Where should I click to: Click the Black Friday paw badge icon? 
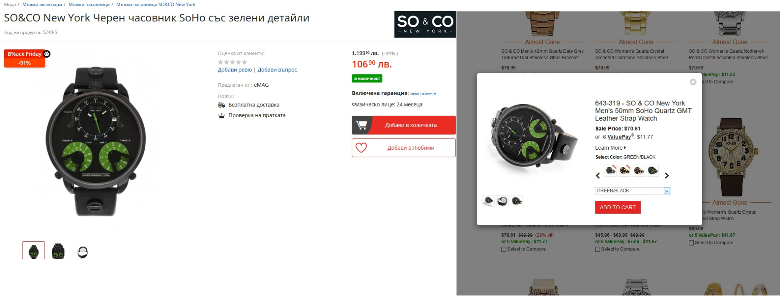pos(47,54)
